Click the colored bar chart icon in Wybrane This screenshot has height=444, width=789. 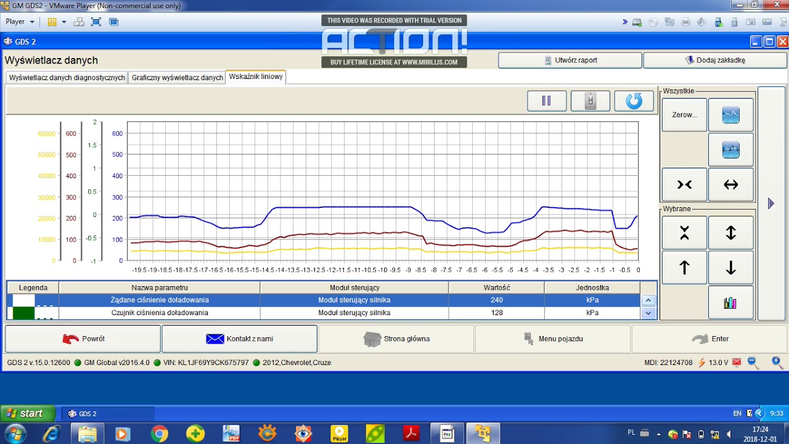click(730, 302)
